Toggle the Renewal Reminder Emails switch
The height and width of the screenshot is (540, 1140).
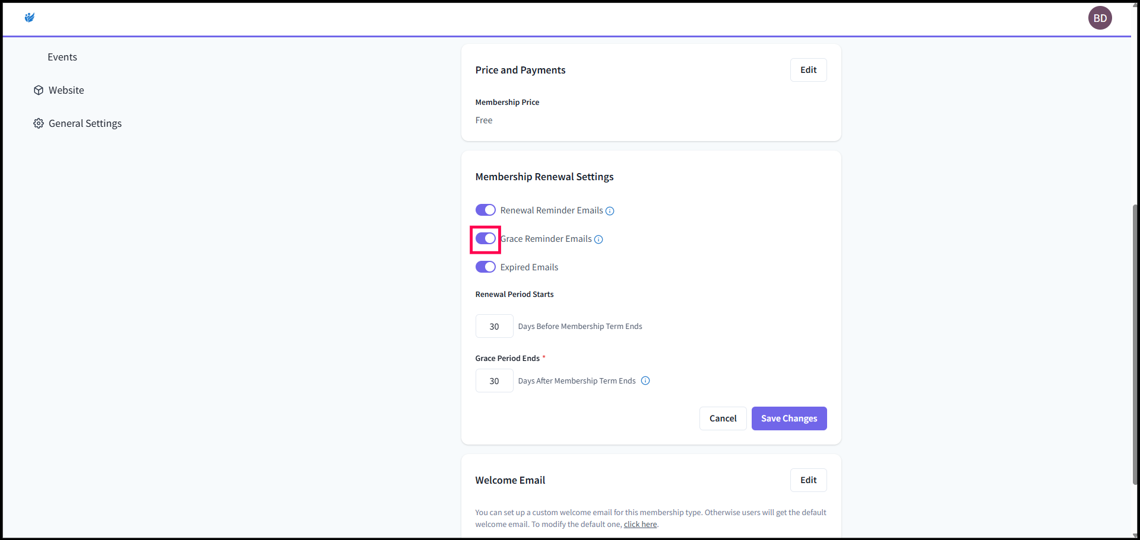click(x=486, y=210)
